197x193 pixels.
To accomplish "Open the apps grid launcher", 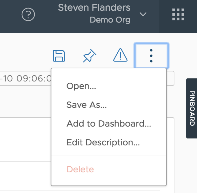I will 178,15.
